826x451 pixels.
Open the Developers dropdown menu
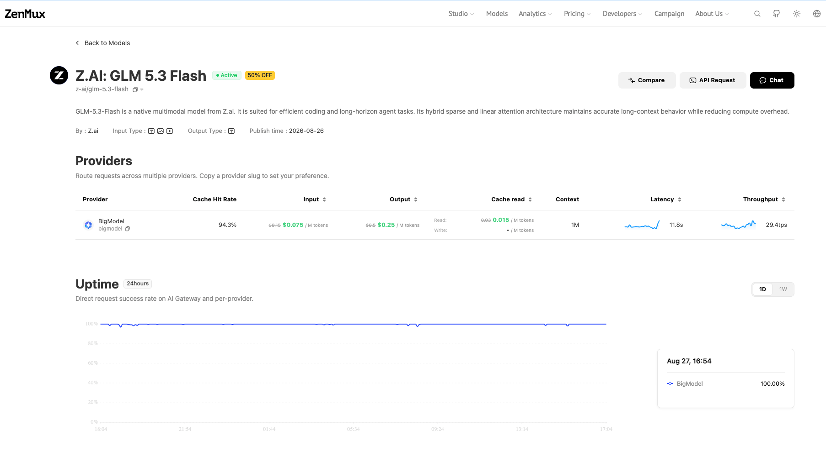coord(622,14)
